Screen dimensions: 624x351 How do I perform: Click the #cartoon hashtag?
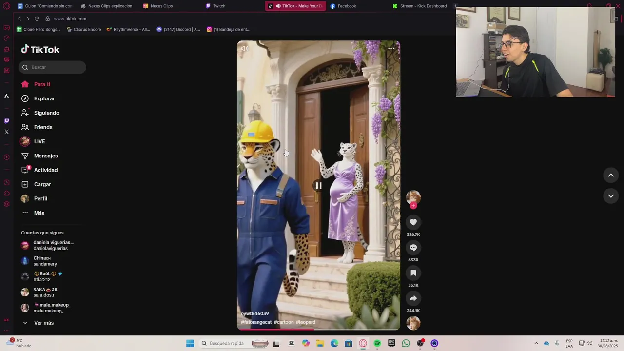(284, 322)
